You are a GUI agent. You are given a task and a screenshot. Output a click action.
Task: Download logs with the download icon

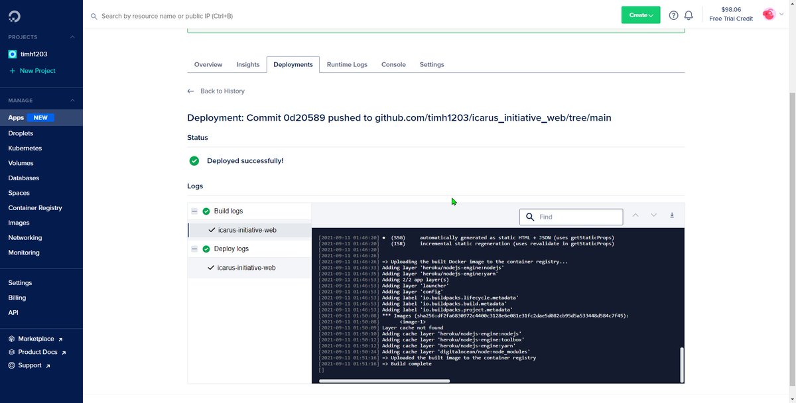click(672, 215)
